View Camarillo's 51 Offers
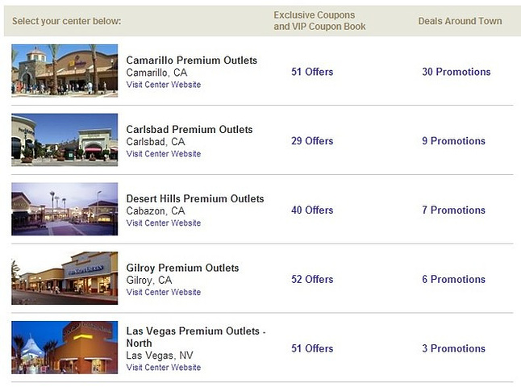 [312, 72]
